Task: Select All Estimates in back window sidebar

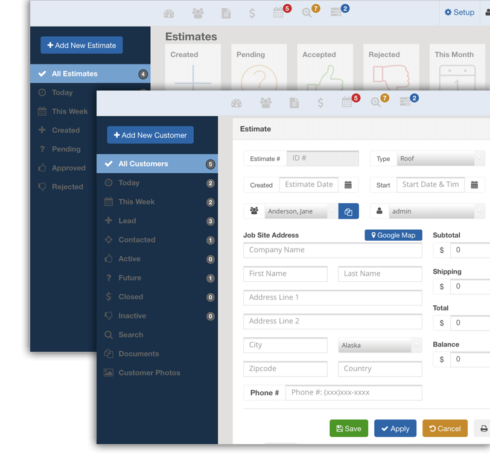Action: (x=91, y=74)
